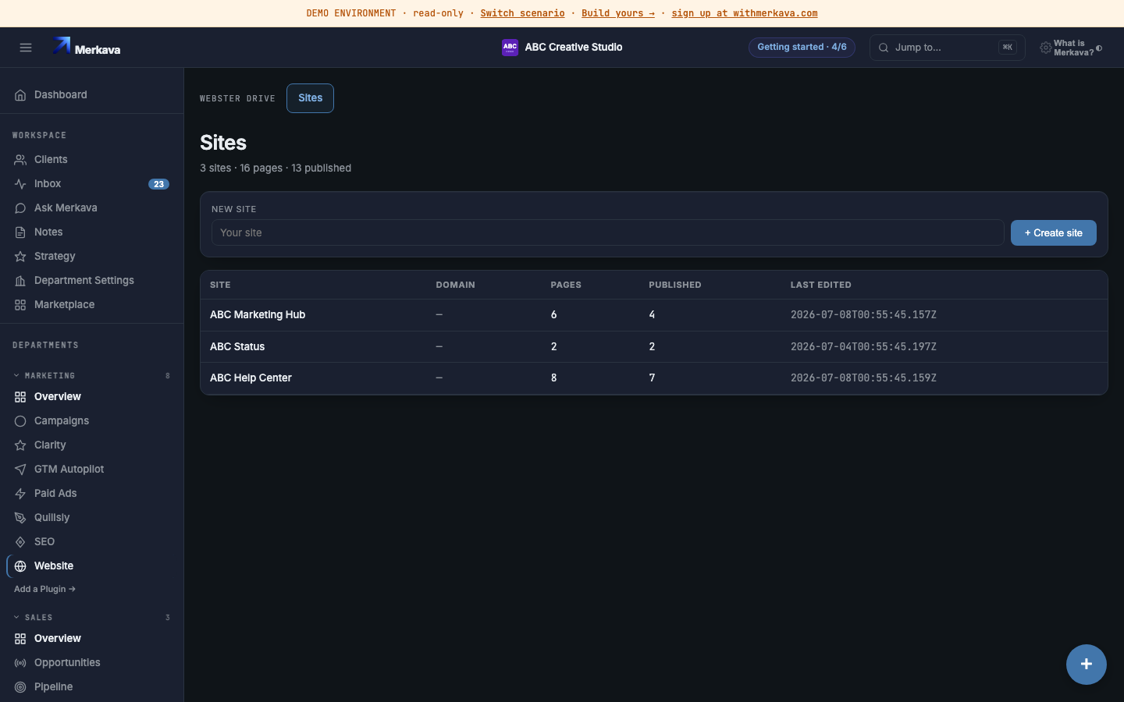Focus the Jump to search box
The image size is (1124, 702).
point(947,48)
